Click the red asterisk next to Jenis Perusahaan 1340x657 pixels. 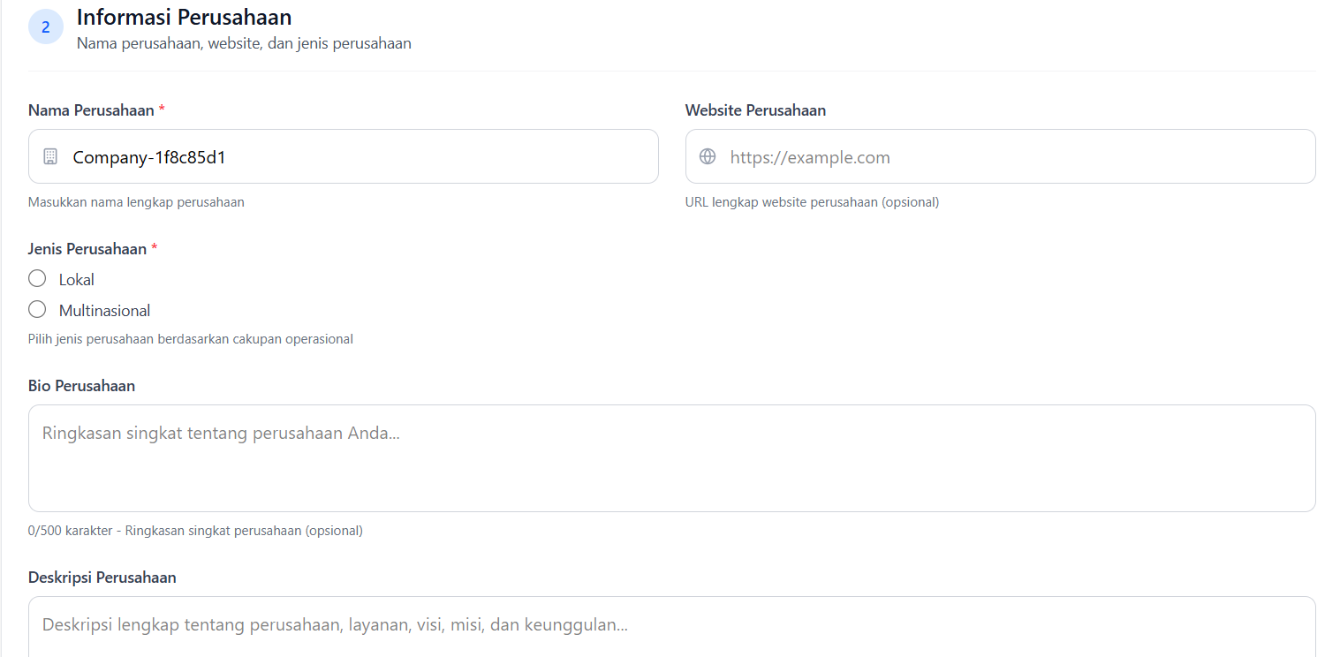tap(153, 248)
